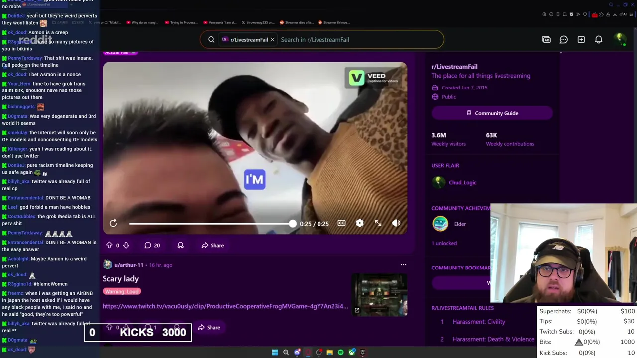Create a new post with plus icon

[581, 40]
